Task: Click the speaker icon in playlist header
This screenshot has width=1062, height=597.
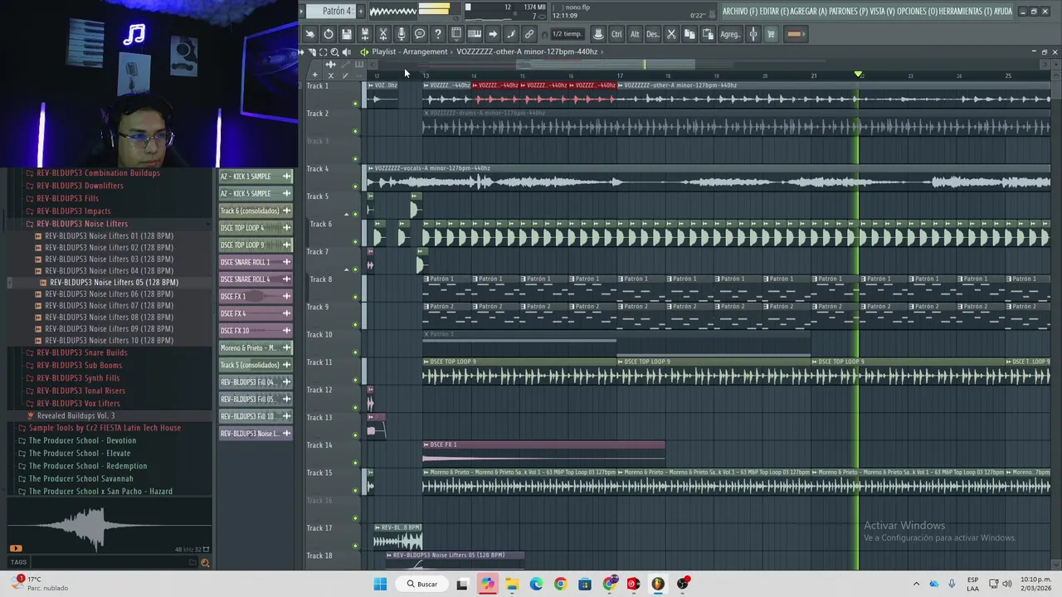Action: 346,51
